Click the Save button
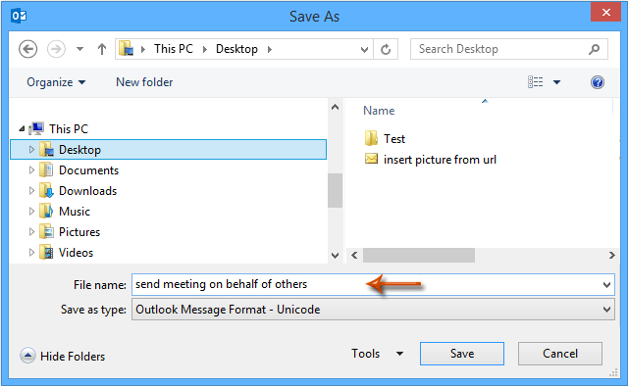Viewport: 628px width, 386px height. 462,354
